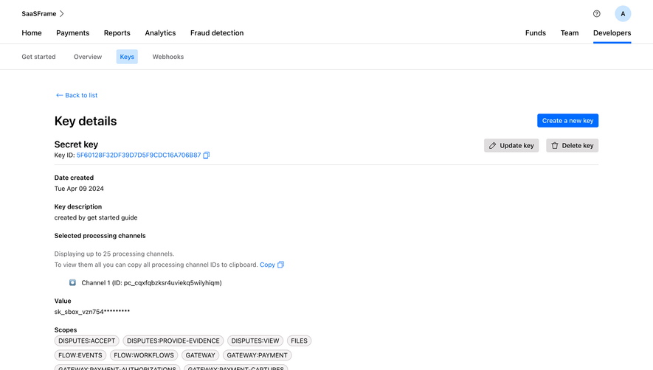Go to the Home menu
The image size is (653, 370).
pyautogui.click(x=32, y=33)
